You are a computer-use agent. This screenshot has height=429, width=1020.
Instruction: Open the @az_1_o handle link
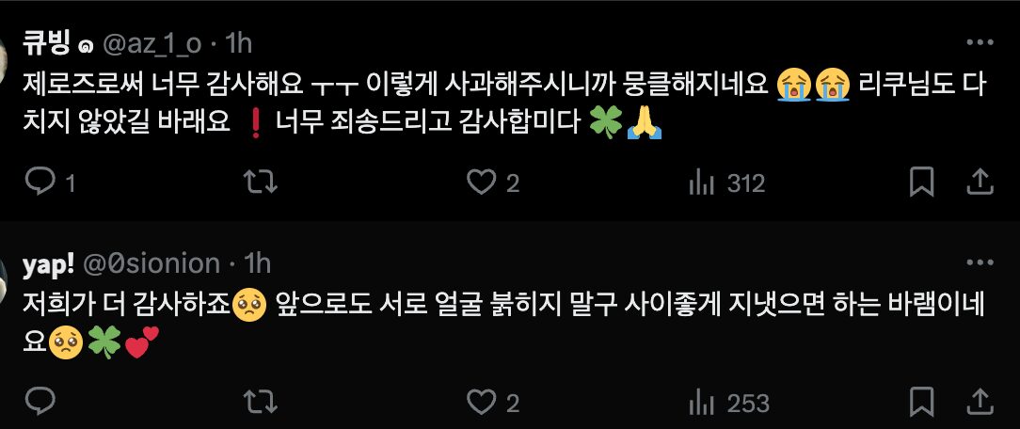152,43
